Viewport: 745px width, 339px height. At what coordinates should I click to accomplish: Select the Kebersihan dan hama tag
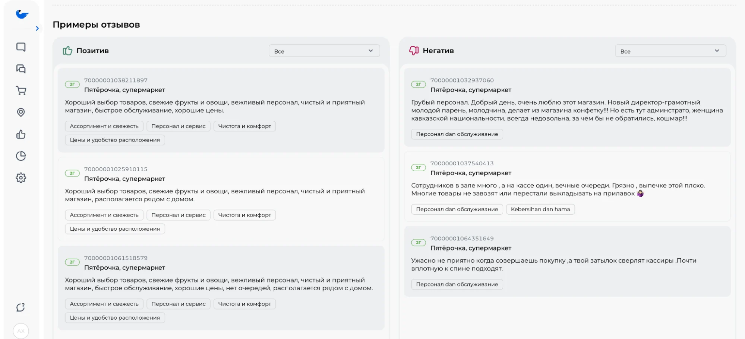pos(540,210)
